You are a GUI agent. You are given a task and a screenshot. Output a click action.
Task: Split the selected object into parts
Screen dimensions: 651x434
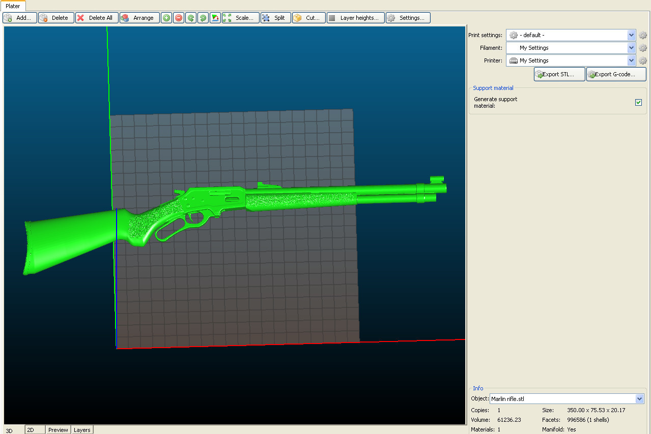tap(275, 18)
